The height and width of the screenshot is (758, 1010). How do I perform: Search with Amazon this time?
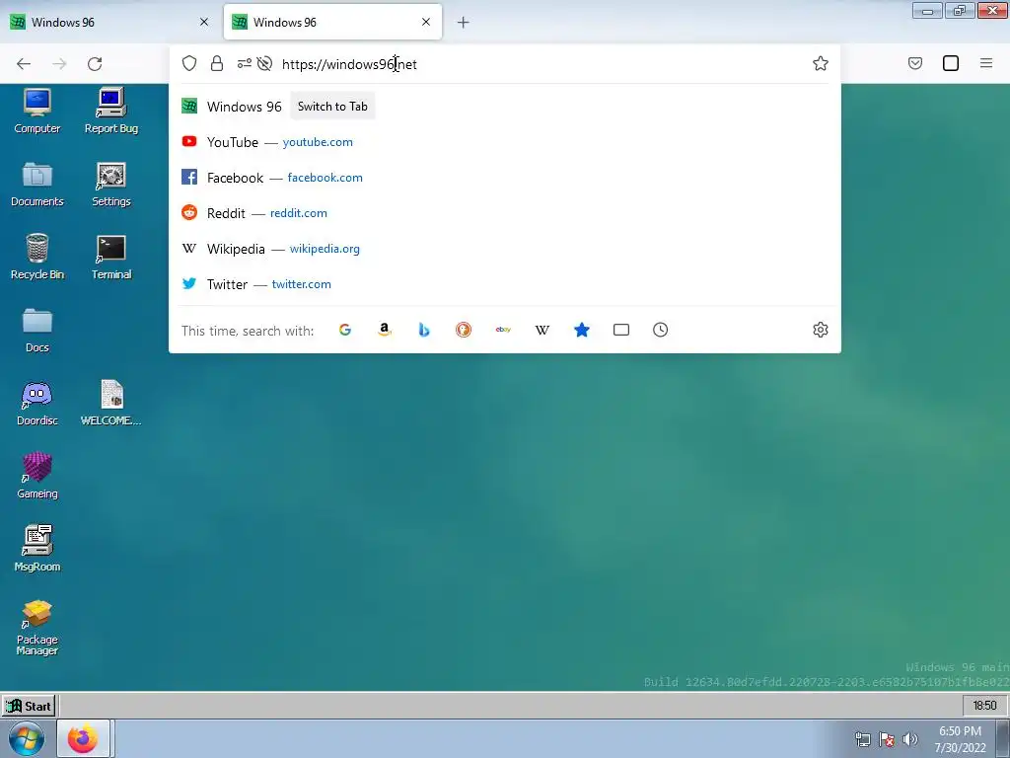coord(385,330)
